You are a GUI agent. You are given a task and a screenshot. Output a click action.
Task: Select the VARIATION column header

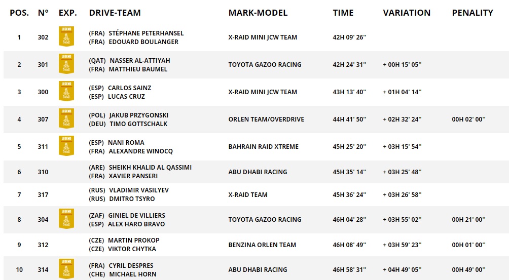[x=407, y=13]
